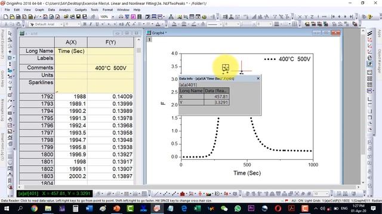Viewport: 382px width, 214px height.
Task: Open the Project Explorer side tab
Action: click(x=2, y=44)
